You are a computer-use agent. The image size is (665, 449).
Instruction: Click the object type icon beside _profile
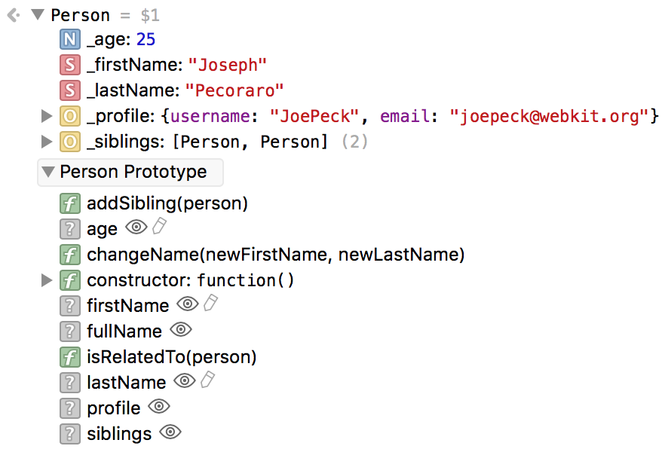[70, 116]
